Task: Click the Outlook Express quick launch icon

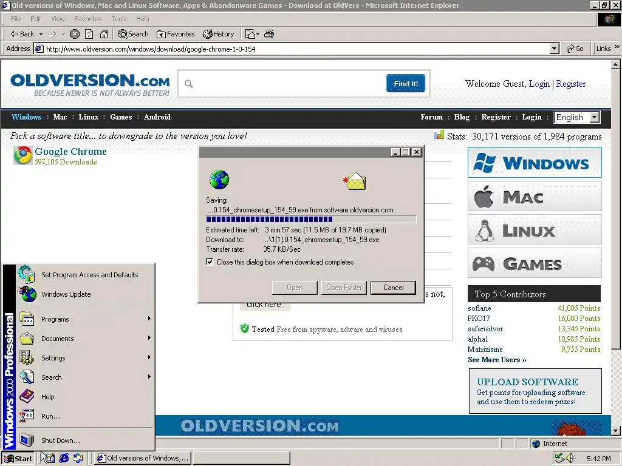Action: pos(78,459)
